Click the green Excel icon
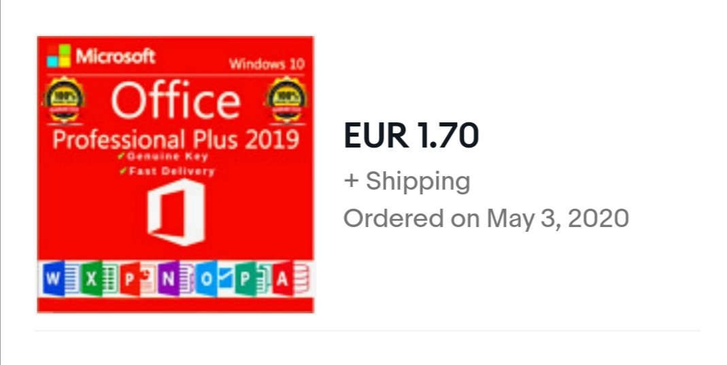Screen dimensions: 727x365 click(99, 279)
